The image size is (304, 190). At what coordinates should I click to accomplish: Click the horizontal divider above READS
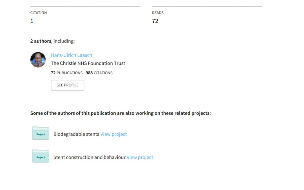(x=207, y=6)
